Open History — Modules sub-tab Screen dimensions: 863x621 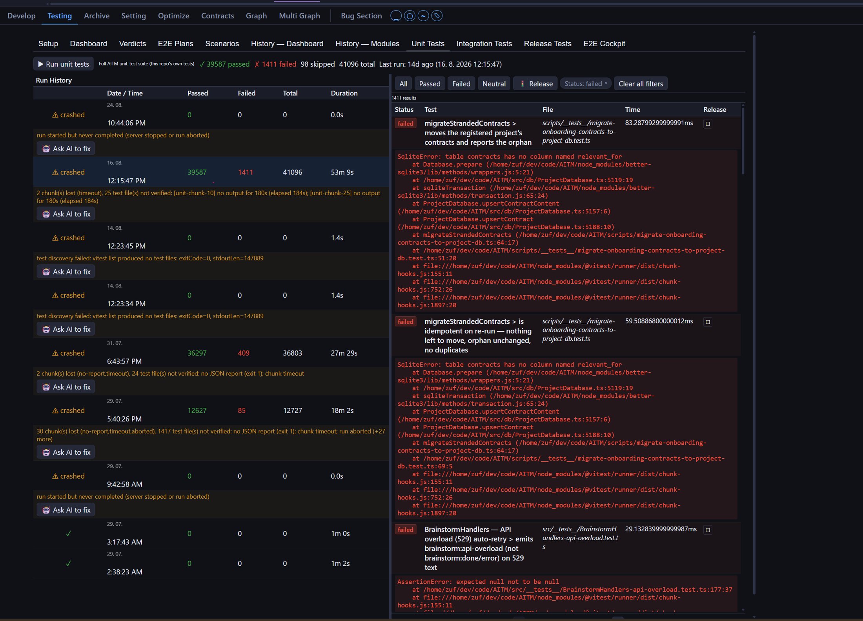tap(367, 44)
